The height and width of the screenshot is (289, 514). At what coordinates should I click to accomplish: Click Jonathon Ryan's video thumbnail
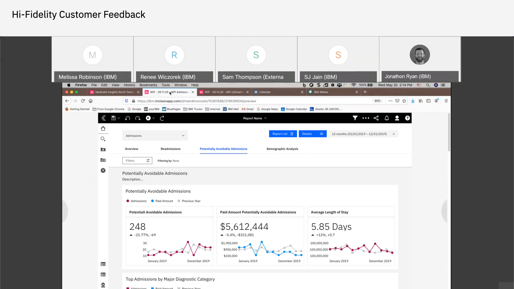420,59
